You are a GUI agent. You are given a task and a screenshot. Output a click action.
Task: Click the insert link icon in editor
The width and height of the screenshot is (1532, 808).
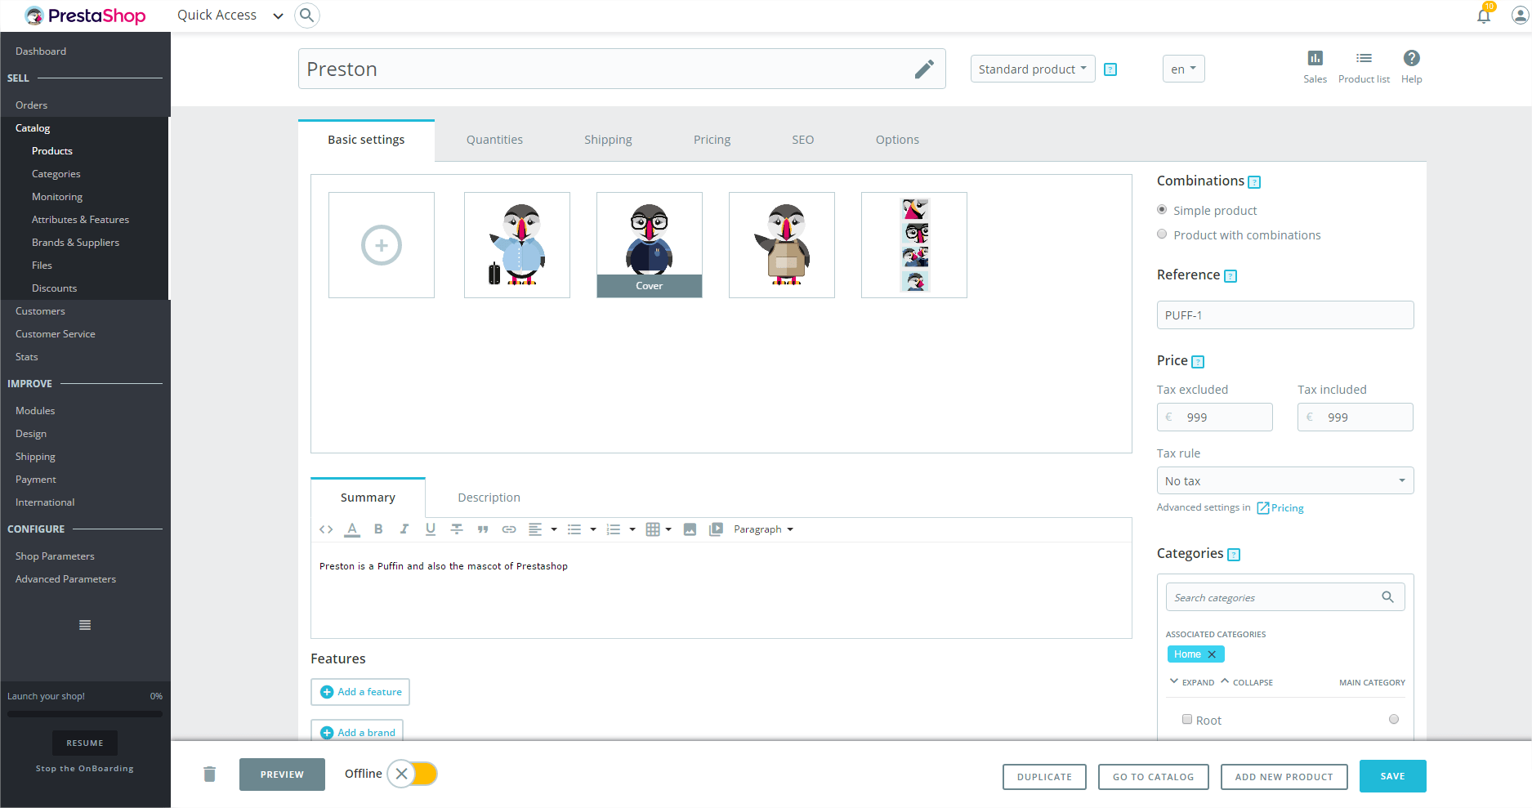click(x=509, y=529)
